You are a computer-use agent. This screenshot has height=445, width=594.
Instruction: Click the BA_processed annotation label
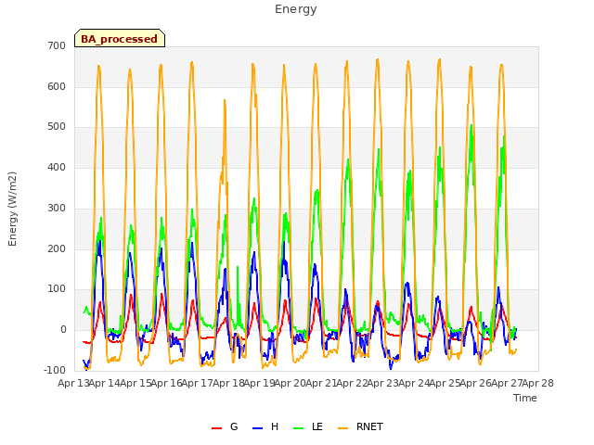[x=120, y=38]
